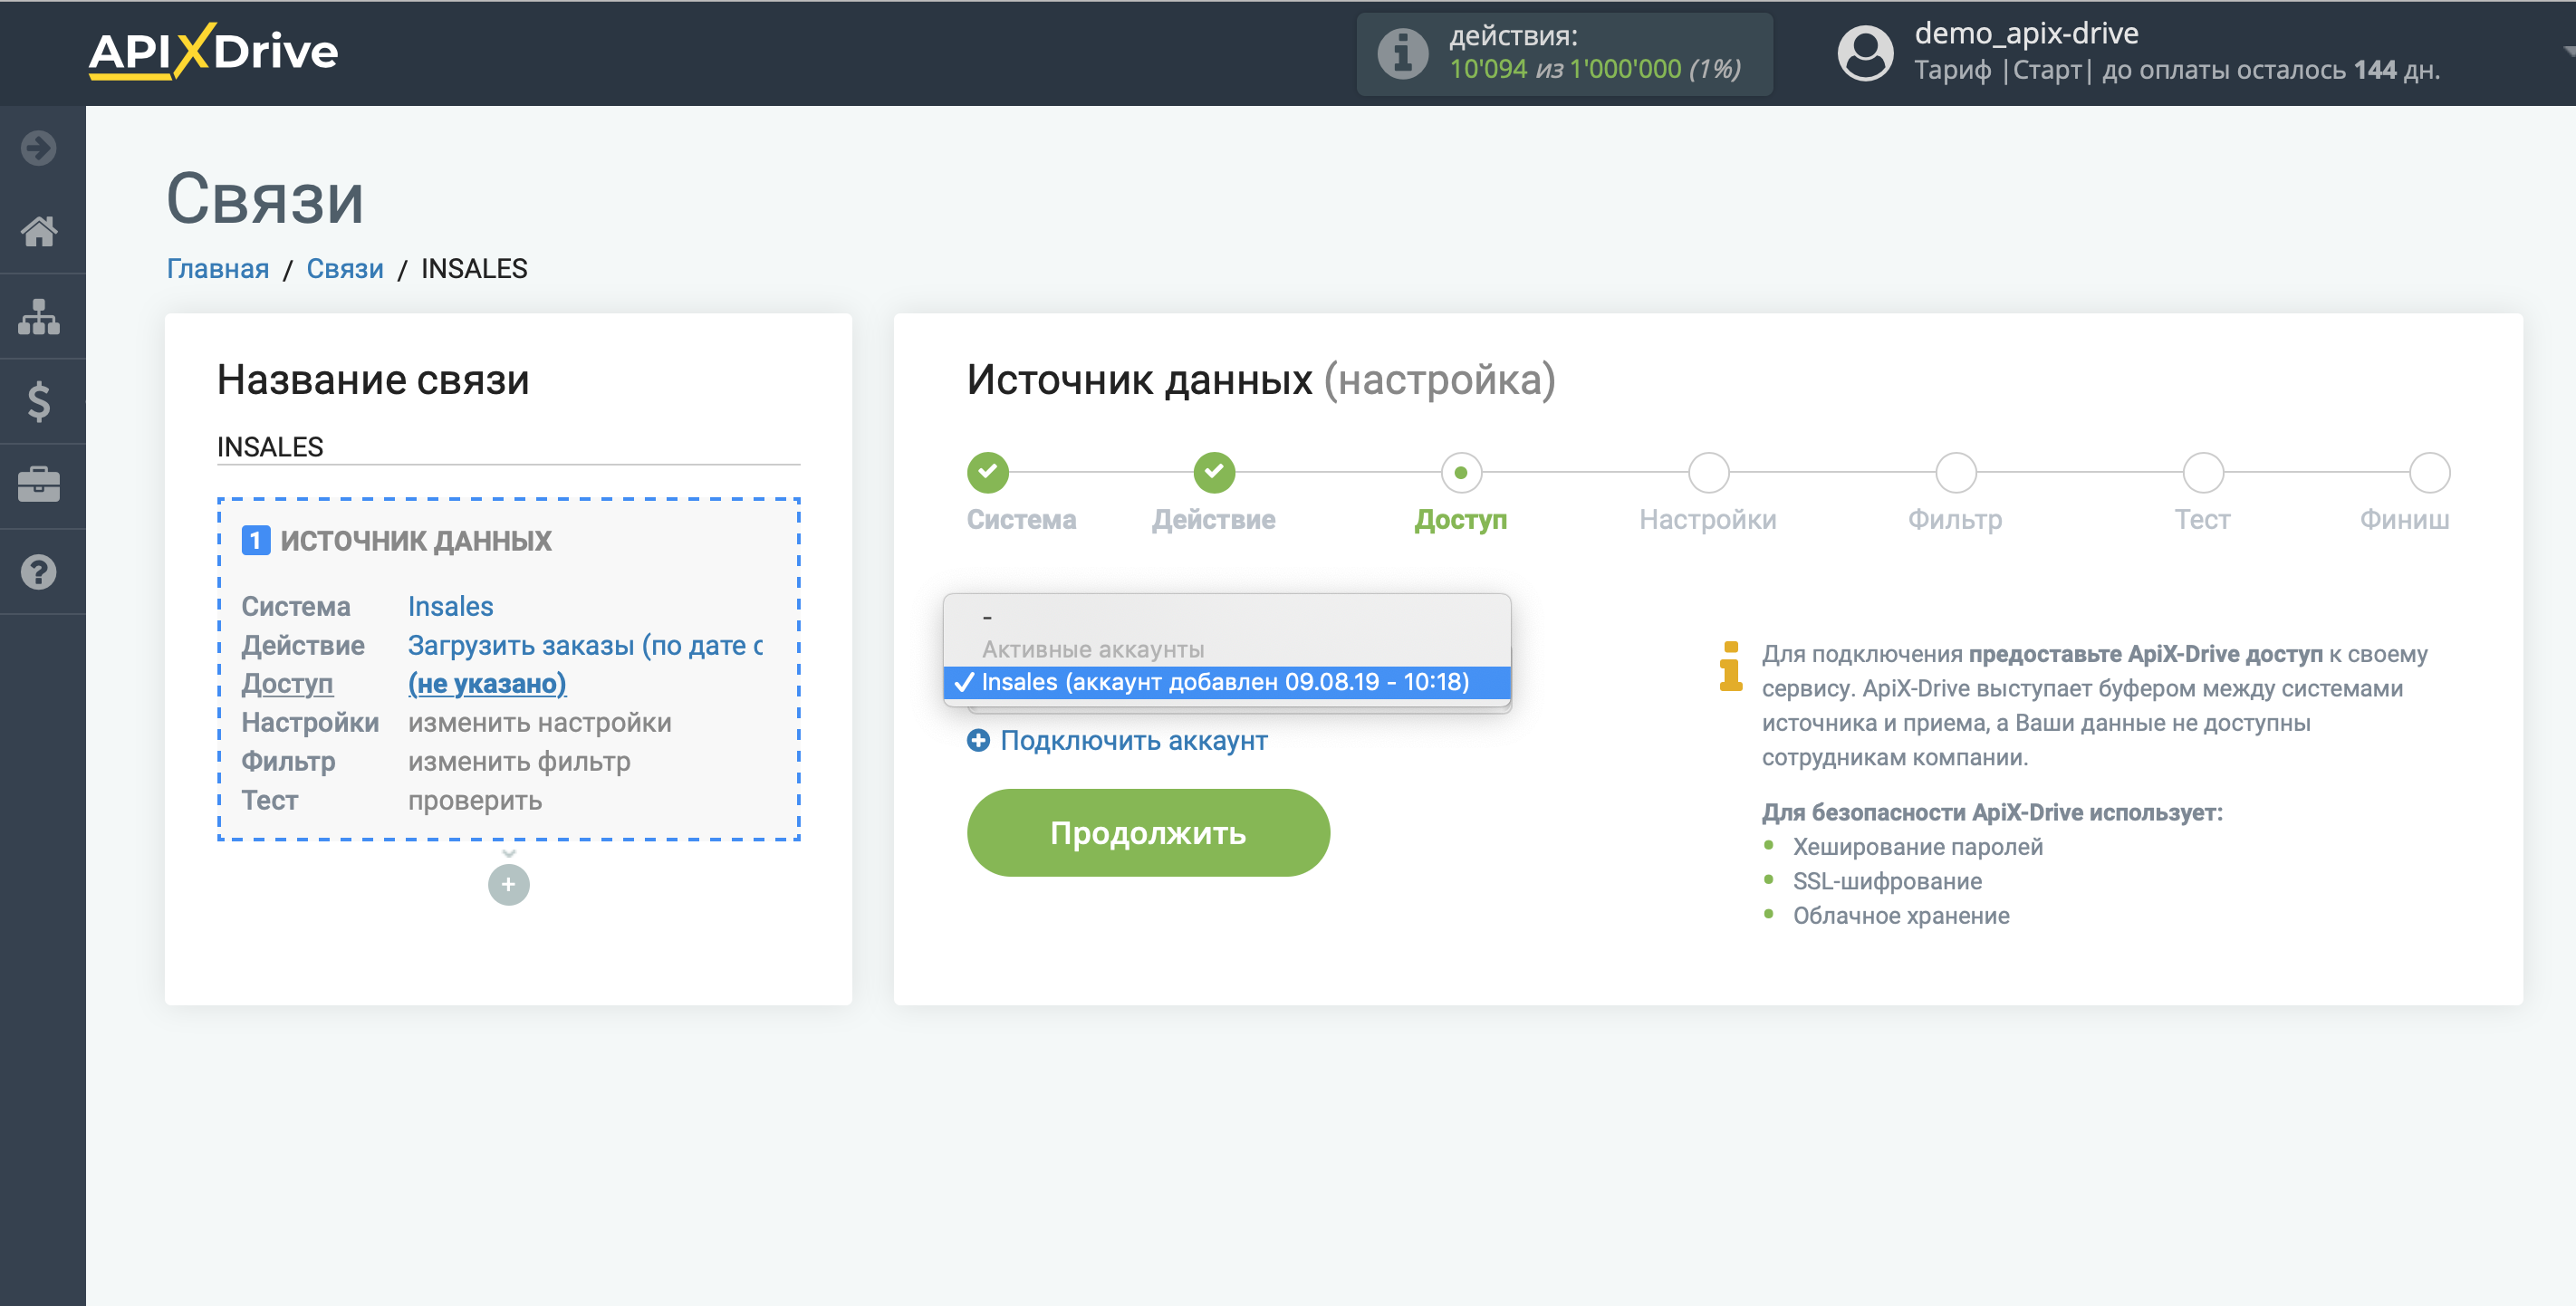Open billing dollar icon in sidebar

39,401
